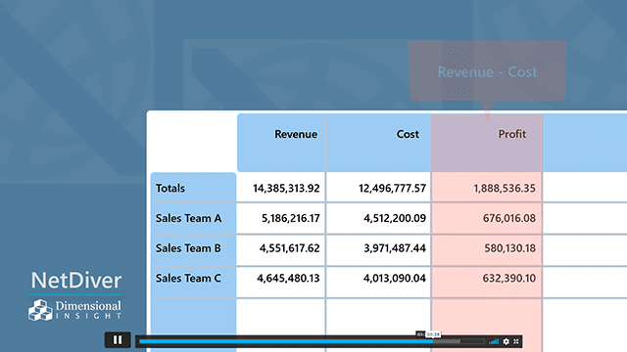
Task: Click total revenue 14,385,313.92
Action: click(x=286, y=188)
